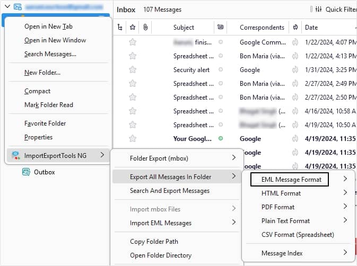Click the ImportExportTools NG menu icon

[x=16, y=155]
